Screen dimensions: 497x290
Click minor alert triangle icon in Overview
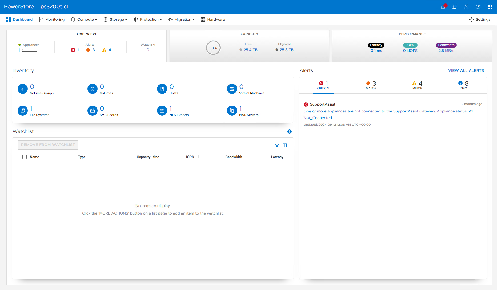click(104, 50)
